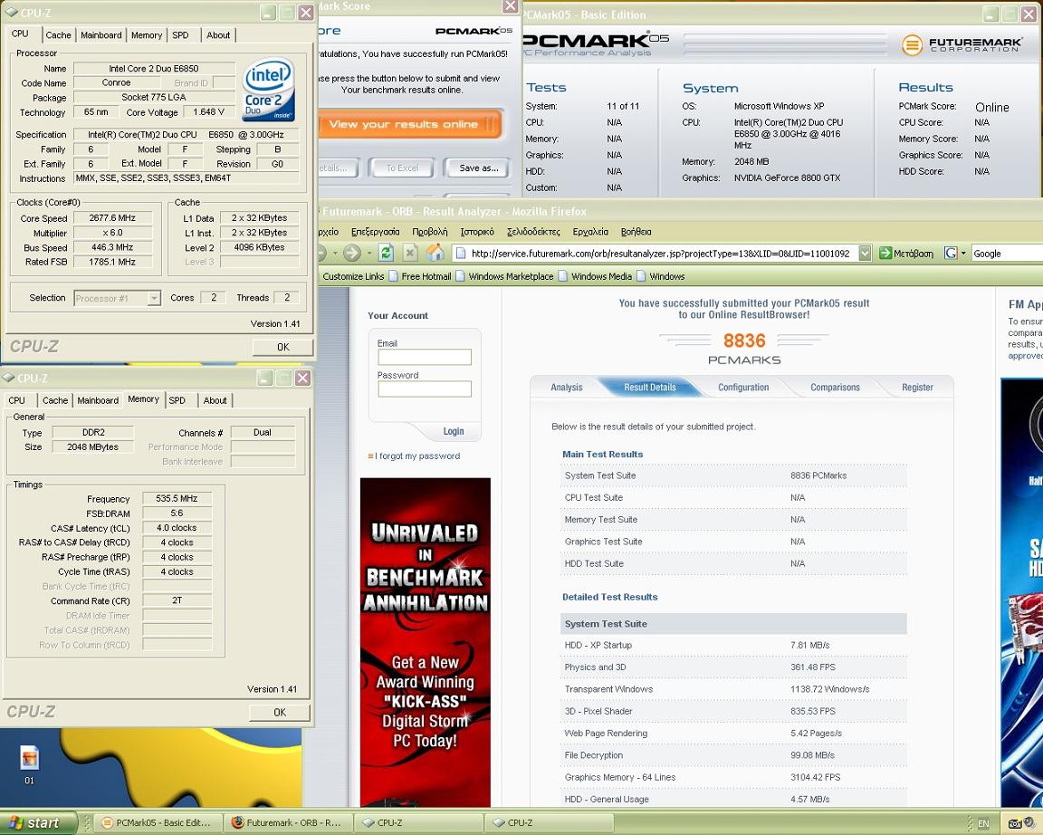Viewport: 1043px width, 835px height.
Task: Click the camera icon in system tray
Action: (1014, 824)
